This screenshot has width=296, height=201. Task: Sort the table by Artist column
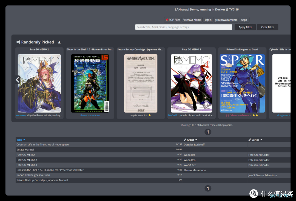tap(192, 140)
